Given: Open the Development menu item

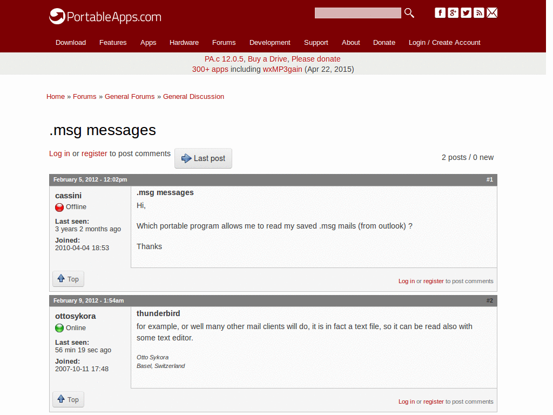Looking at the screenshot, I should (x=270, y=42).
